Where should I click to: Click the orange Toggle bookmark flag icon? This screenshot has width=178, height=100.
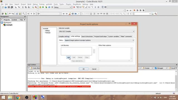[x=134, y=10]
